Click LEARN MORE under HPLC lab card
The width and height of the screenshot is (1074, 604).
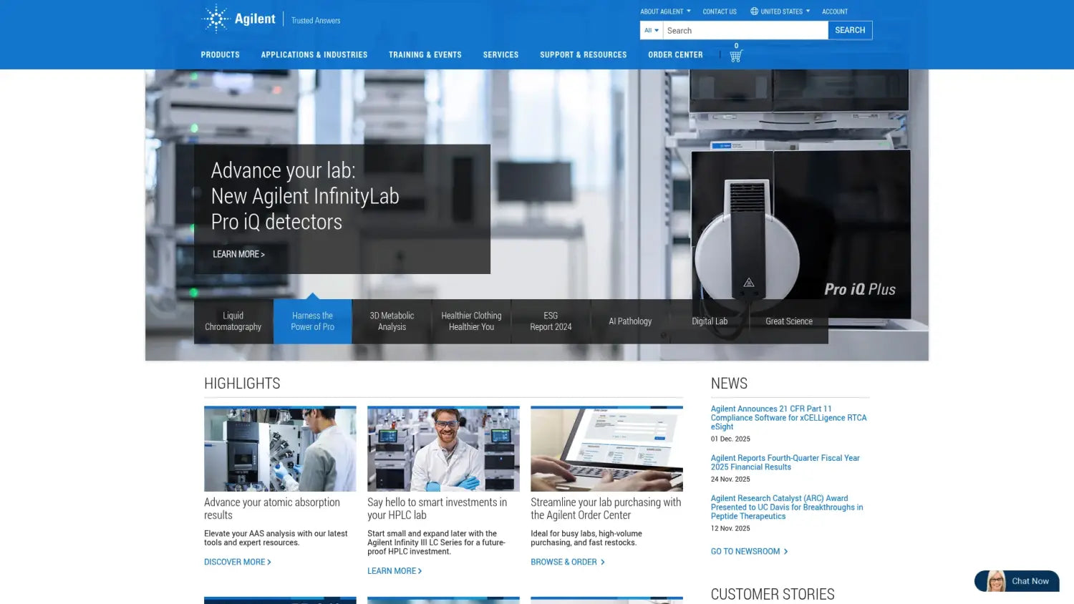coord(395,571)
